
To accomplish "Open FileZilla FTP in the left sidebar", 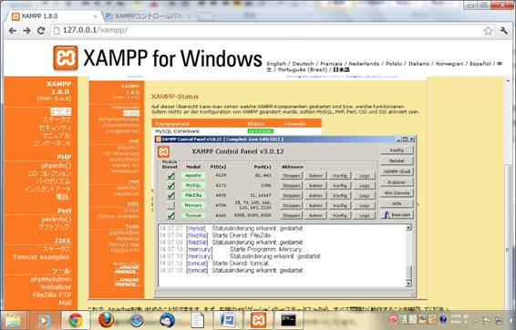I will 52,295.
